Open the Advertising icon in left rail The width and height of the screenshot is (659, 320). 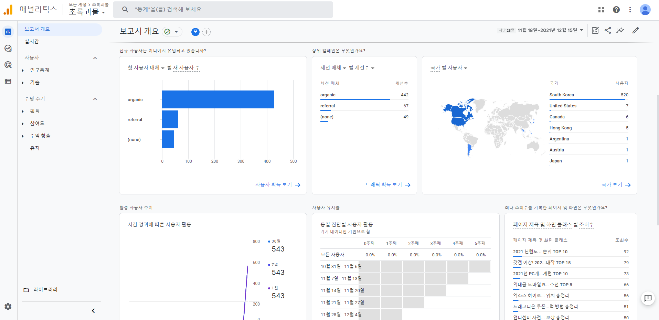[x=8, y=65]
